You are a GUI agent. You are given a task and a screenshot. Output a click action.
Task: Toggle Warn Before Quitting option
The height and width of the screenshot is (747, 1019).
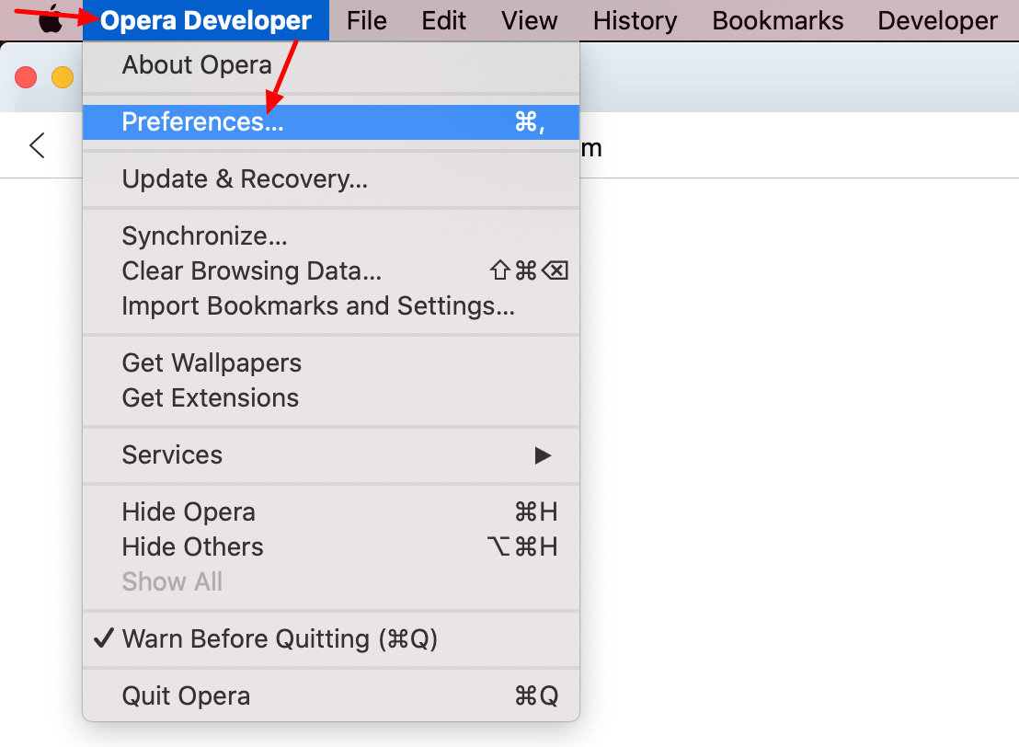coord(331,639)
